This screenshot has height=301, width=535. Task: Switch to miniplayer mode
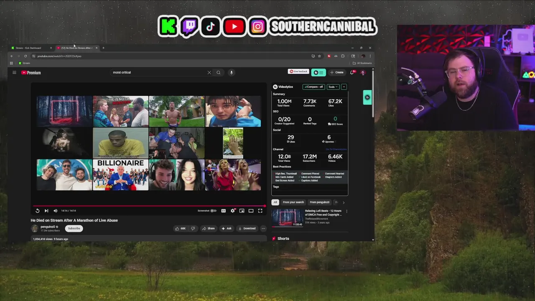tap(242, 211)
